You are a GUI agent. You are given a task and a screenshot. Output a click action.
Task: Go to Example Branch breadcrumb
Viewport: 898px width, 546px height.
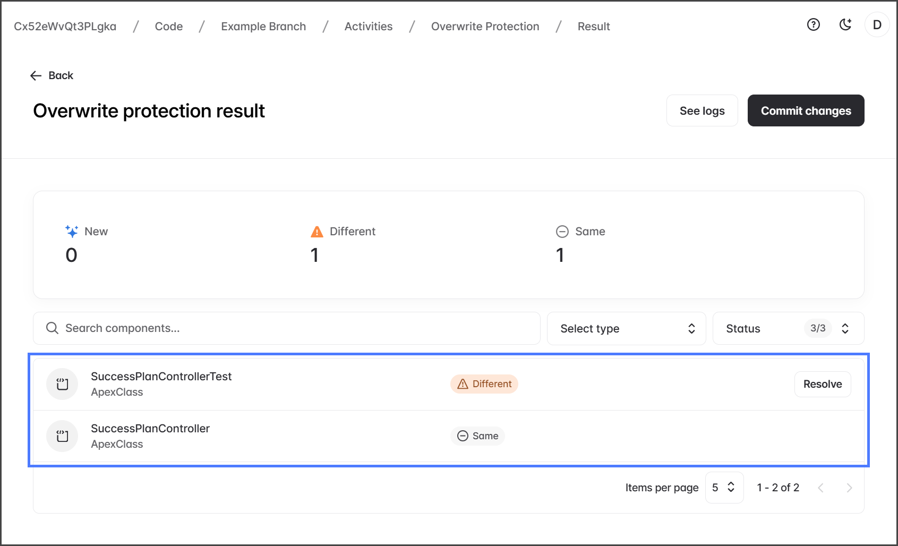click(263, 27)
